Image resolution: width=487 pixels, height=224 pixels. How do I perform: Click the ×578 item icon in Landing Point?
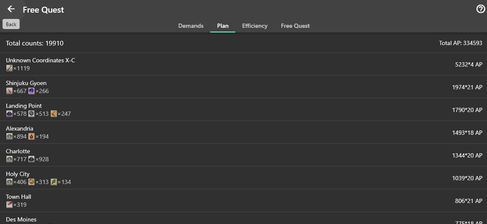click(x=9, y=114)
